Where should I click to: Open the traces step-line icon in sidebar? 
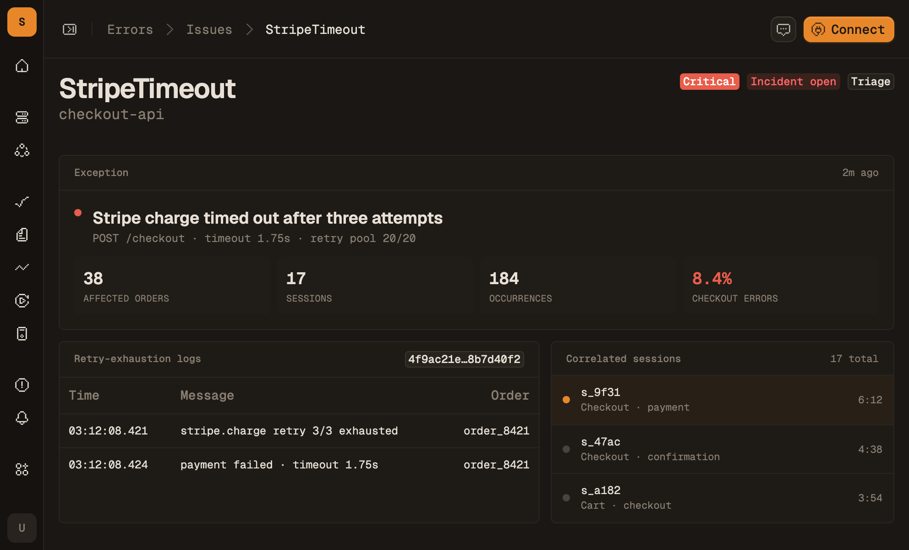22,202
